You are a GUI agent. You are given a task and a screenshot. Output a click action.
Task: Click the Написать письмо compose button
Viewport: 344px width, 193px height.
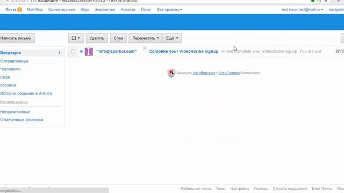(17, 38)
